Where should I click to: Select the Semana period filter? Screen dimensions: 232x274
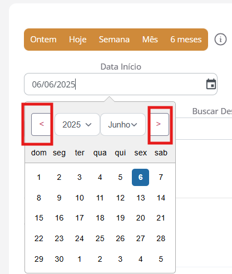click(114, 40)
